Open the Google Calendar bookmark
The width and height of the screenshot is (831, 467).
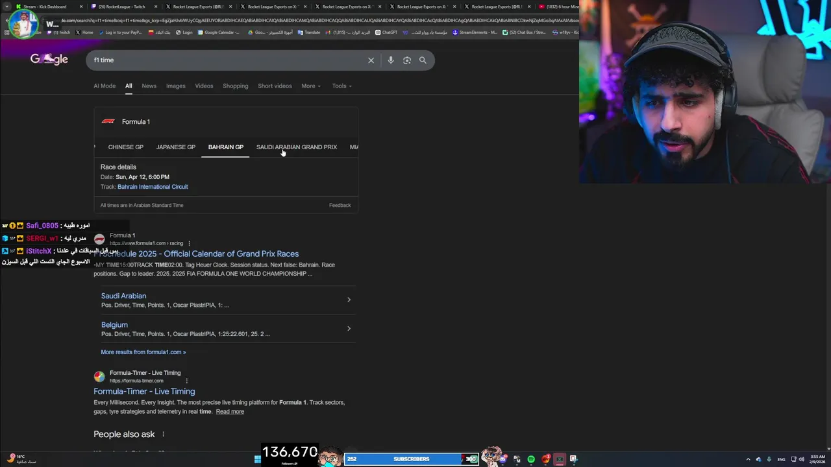tap(219, 32)
